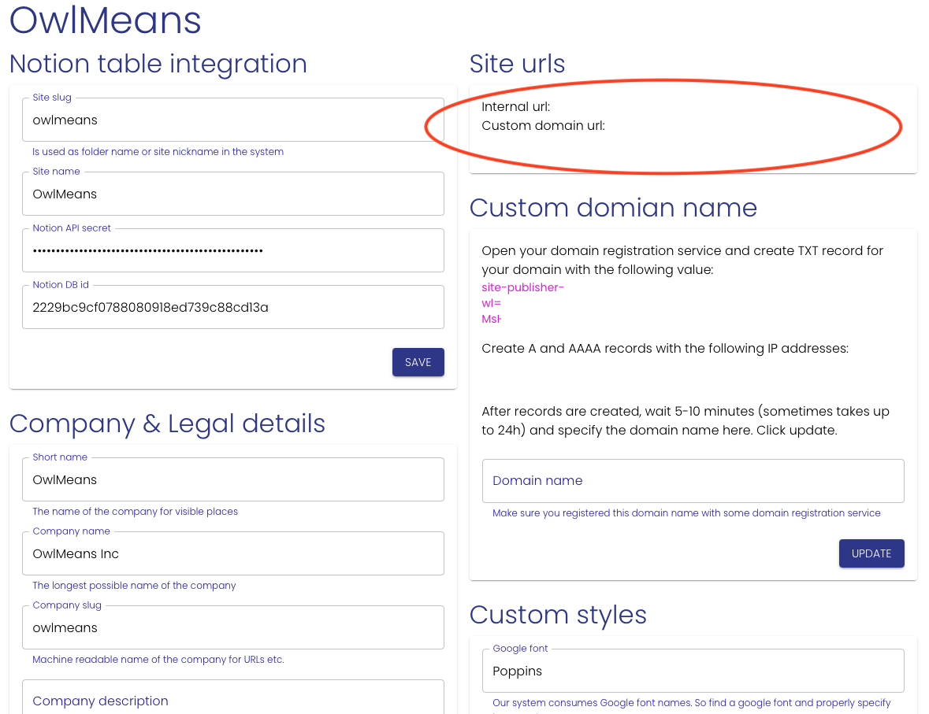The image size is (929, 714).
Task: Edit the Company name field
Action: pyautogui.click(x=233, y=553)
